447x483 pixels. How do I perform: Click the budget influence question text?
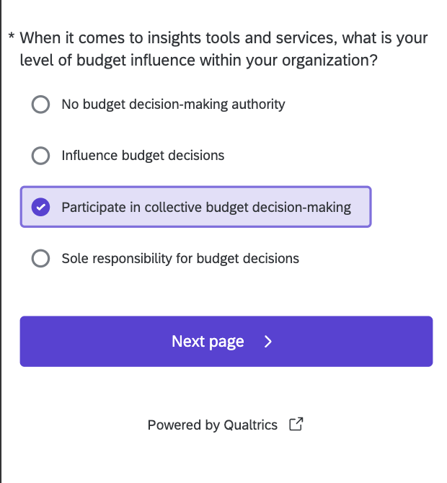223,49
